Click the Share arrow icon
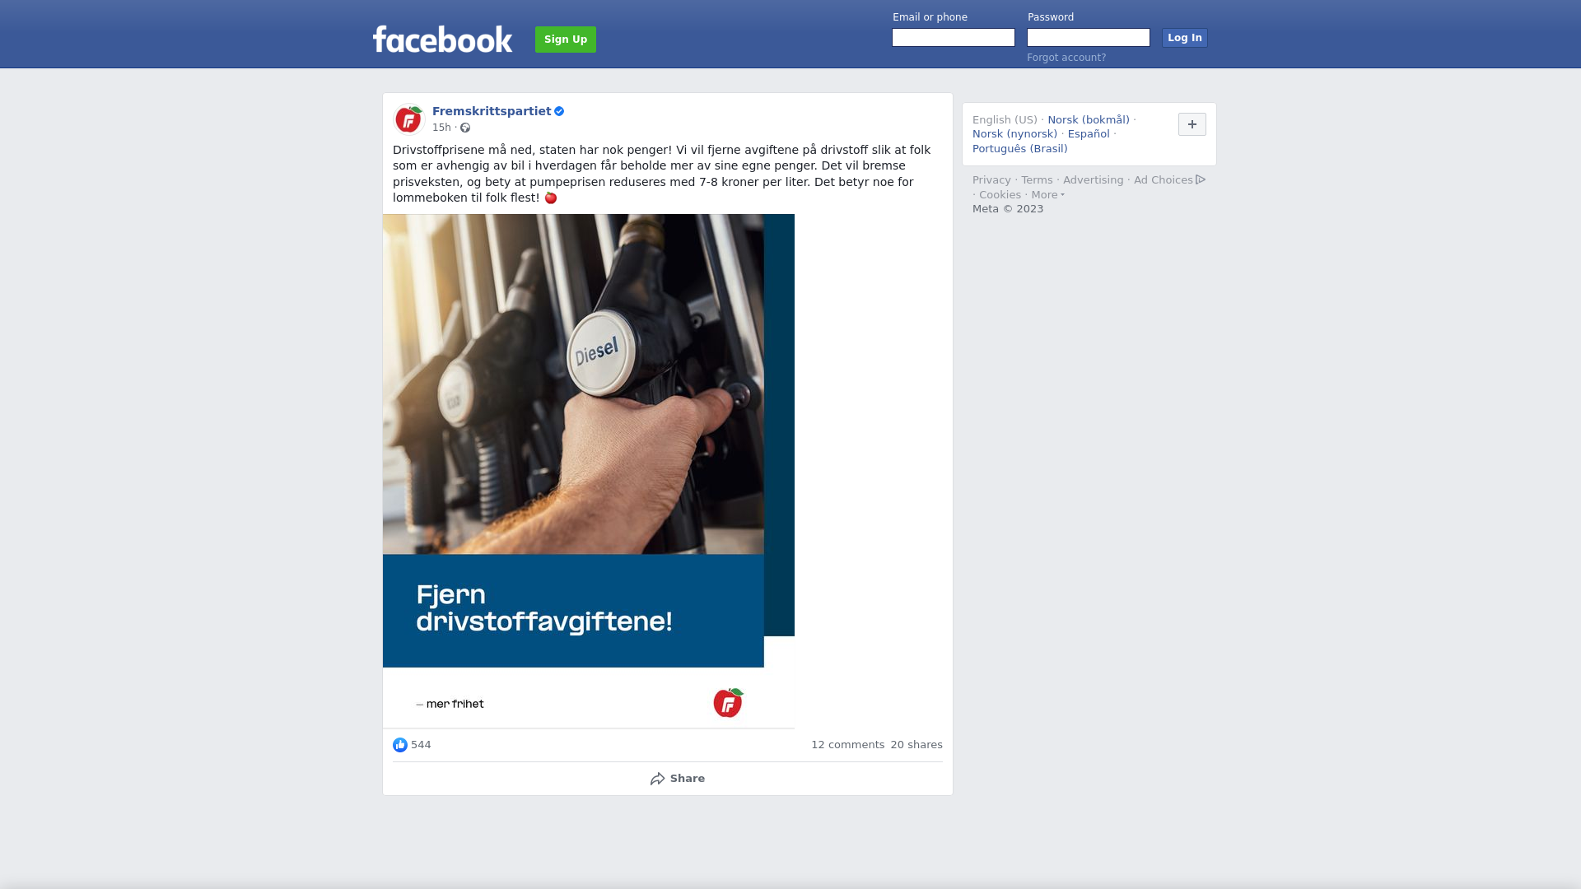Screen dimensions: 1581x889 coord(657,779)
